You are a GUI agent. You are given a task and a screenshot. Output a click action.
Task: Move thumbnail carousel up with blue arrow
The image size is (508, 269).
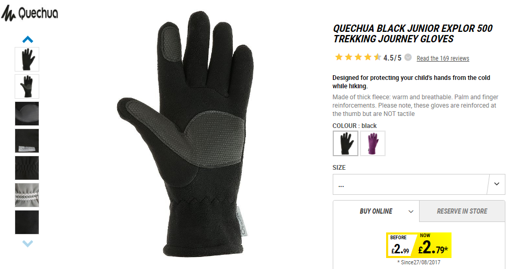tap(28, 40)
